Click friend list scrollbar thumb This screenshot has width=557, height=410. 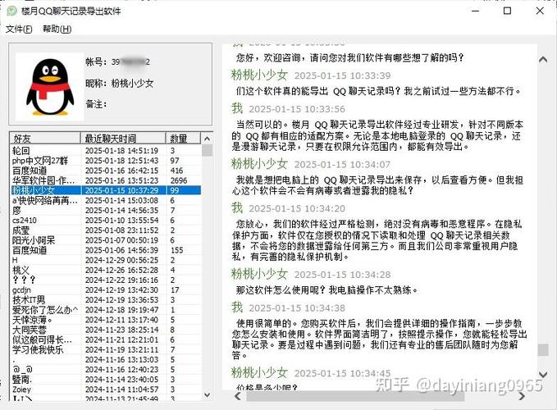207,150
